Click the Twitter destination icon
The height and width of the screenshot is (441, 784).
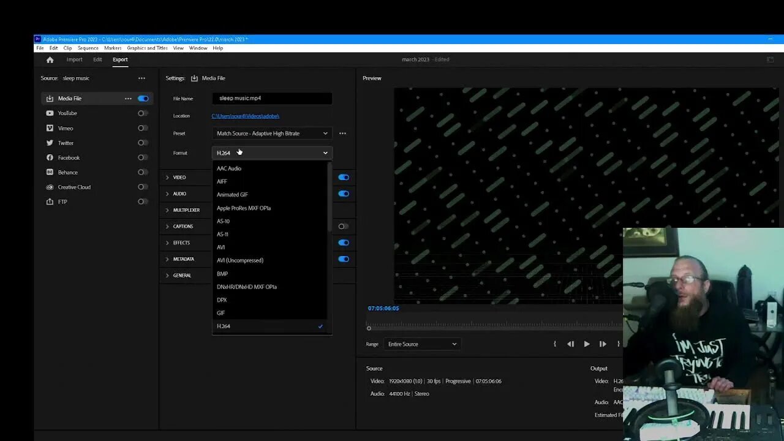click(50, 143)
